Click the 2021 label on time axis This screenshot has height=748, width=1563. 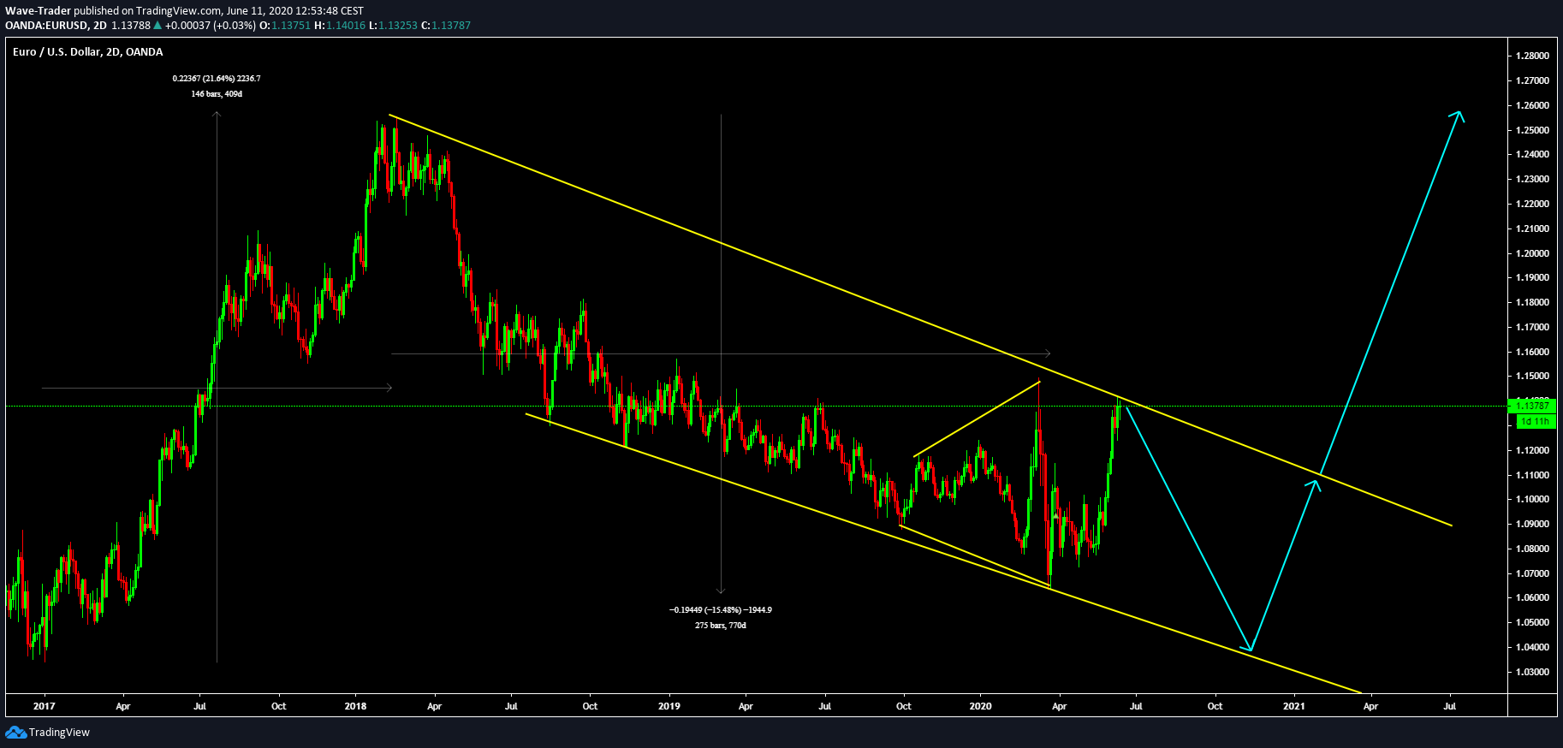point(1294,706)
